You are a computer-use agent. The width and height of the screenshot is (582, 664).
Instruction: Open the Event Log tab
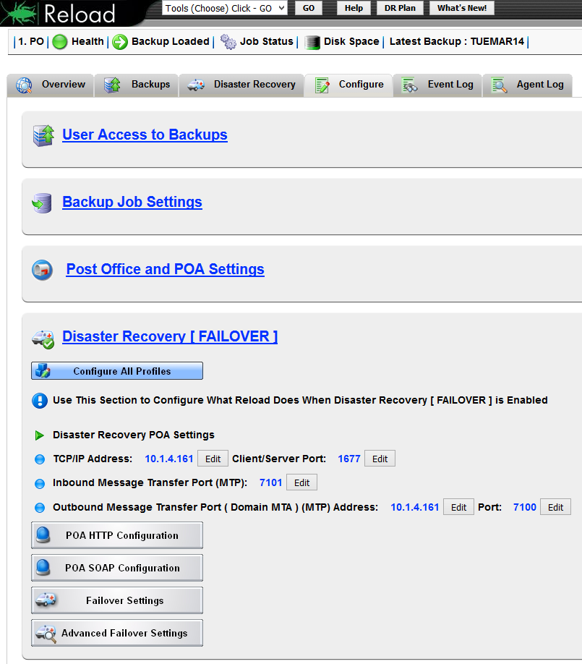(437, 85)
